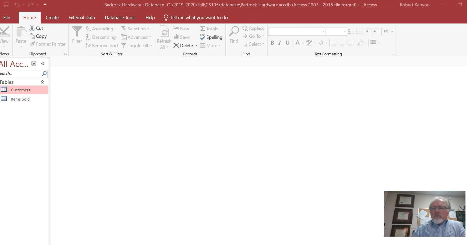Click the large Filter funnel button
The image size is (467, 245).
(x=77, y=35)
